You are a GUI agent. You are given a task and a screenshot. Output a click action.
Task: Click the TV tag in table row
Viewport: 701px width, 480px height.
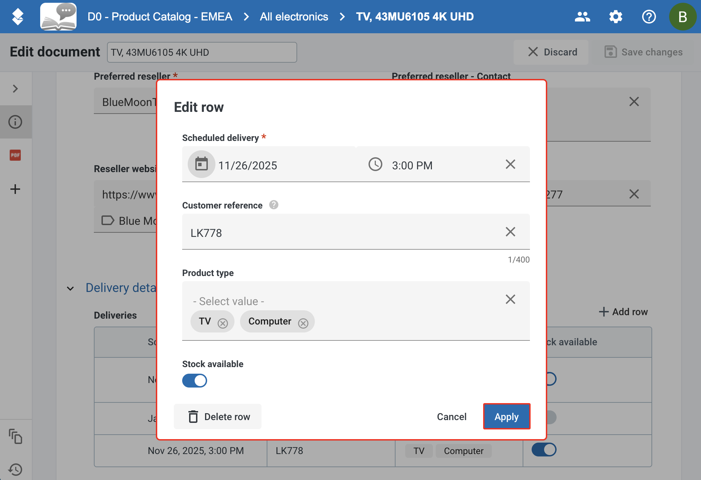click(419, 451)
